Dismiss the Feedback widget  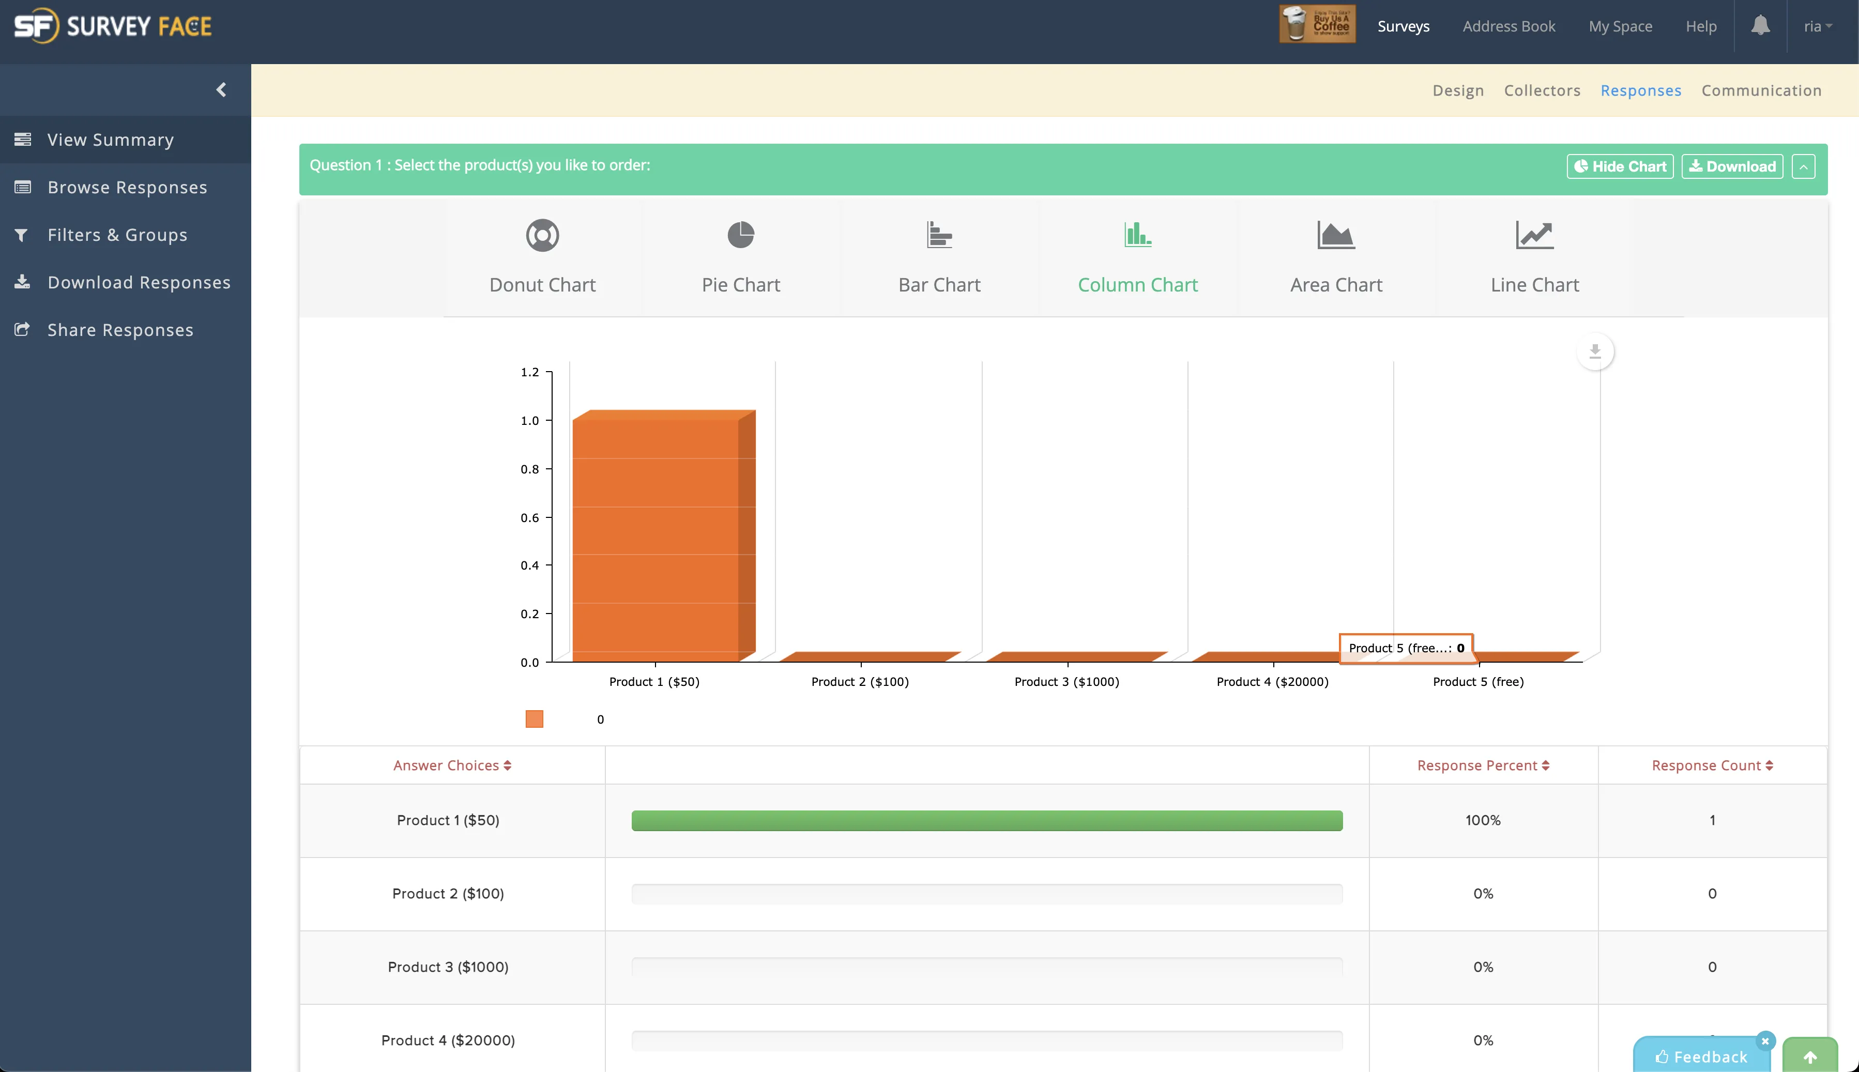click(x=1765, y=1040)
